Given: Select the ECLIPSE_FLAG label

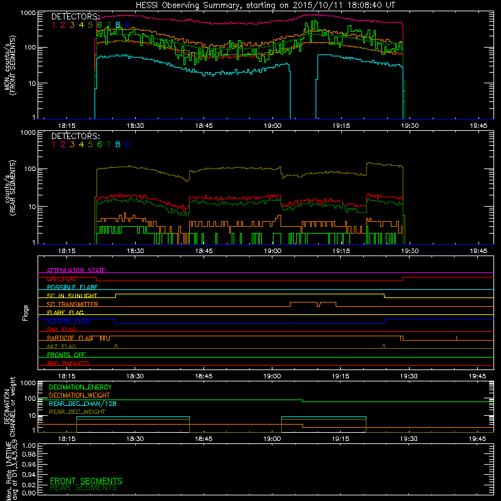Looking at the screenshot, I should 68,321.
